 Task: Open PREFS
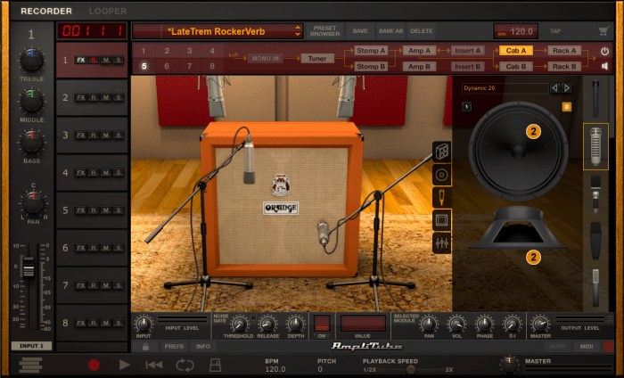coord(174,347)
